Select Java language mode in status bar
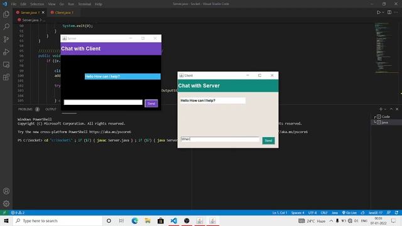The width and height of the screenshot is (402, 226). (x=335, y=213)
